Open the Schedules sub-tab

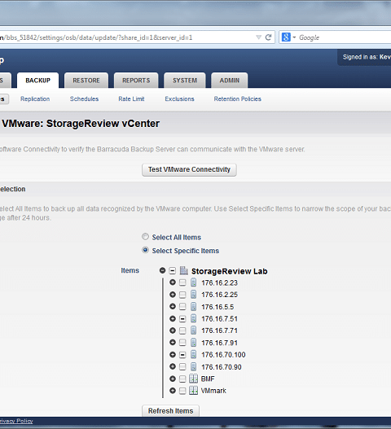point(84,98)
